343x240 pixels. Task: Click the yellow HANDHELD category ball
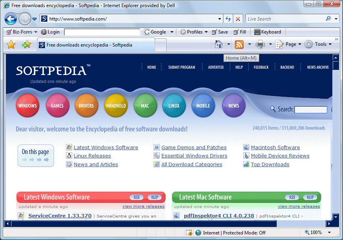(116, 106)
